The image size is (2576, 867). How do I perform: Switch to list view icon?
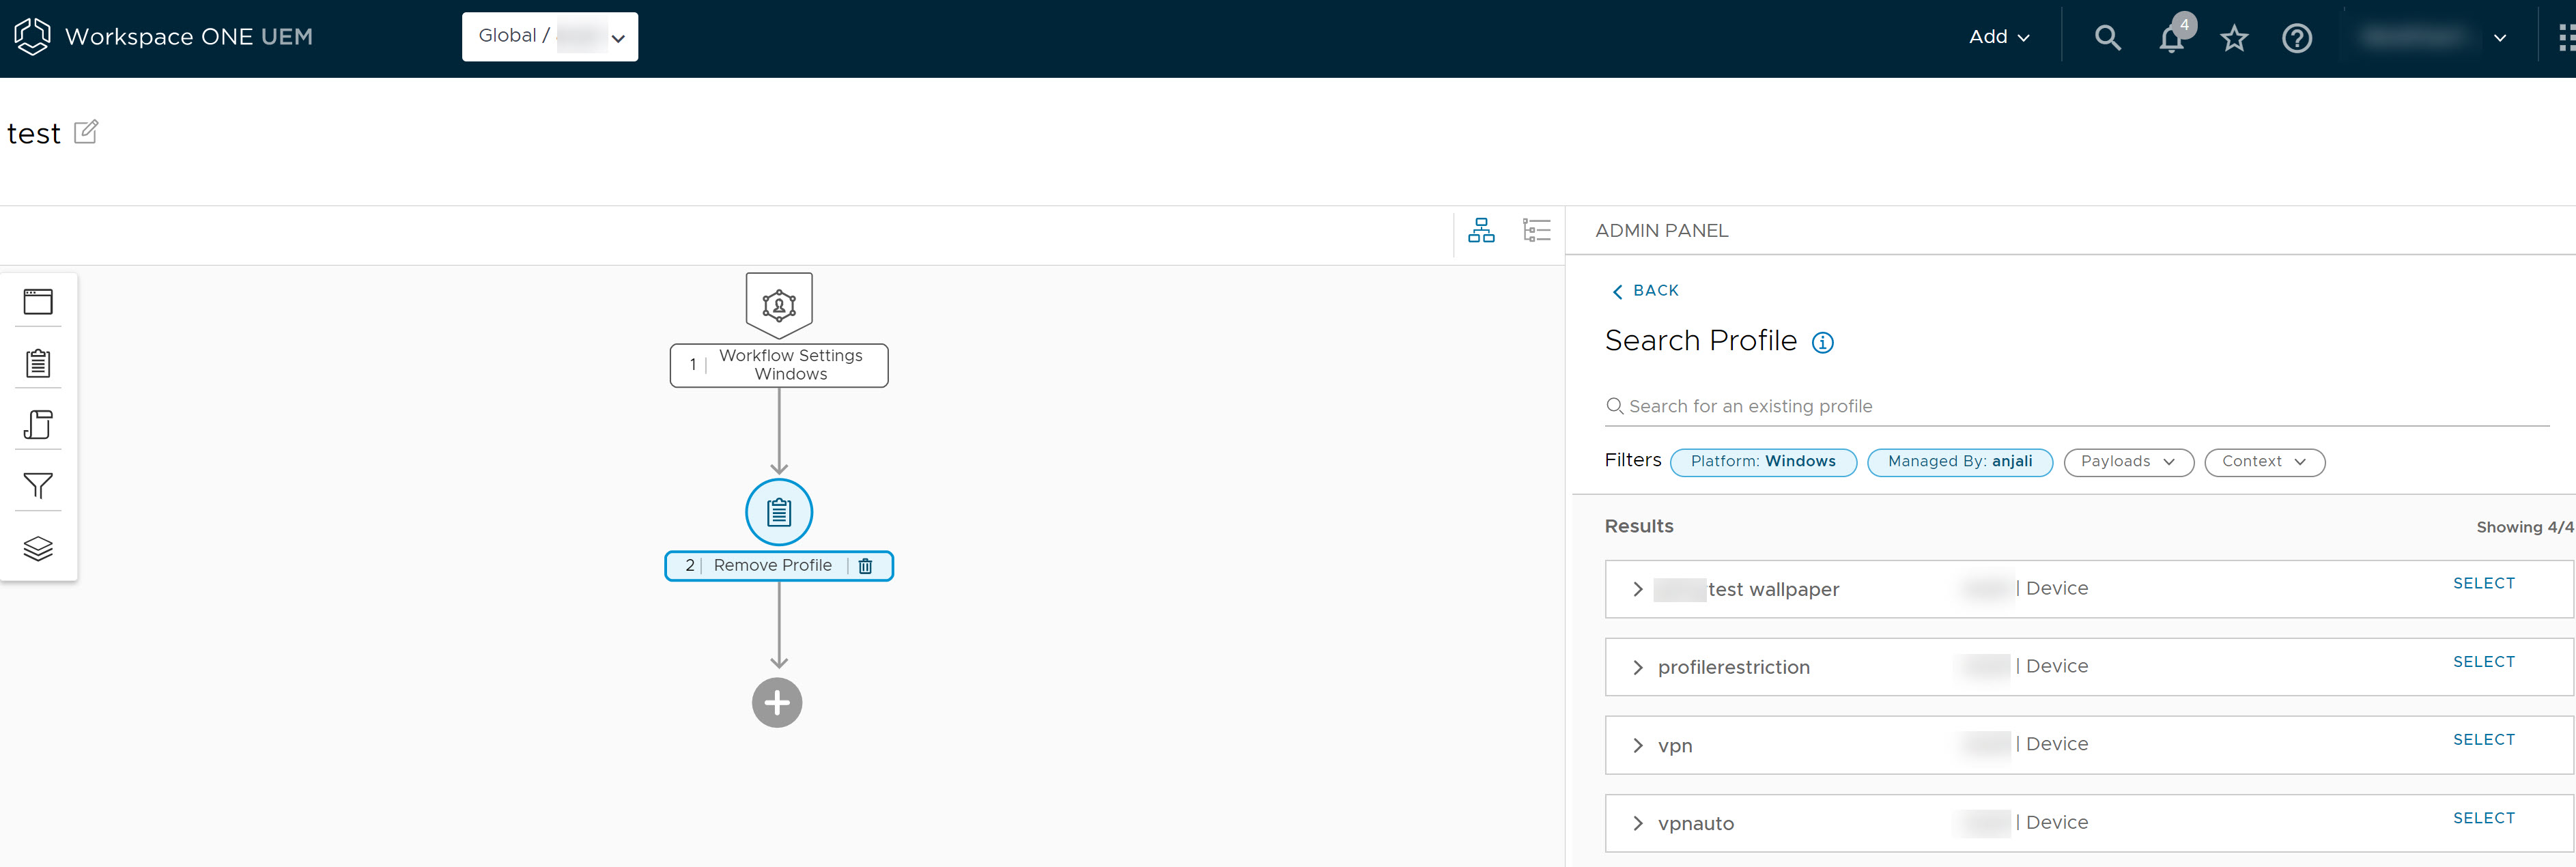pos(1536,231)
